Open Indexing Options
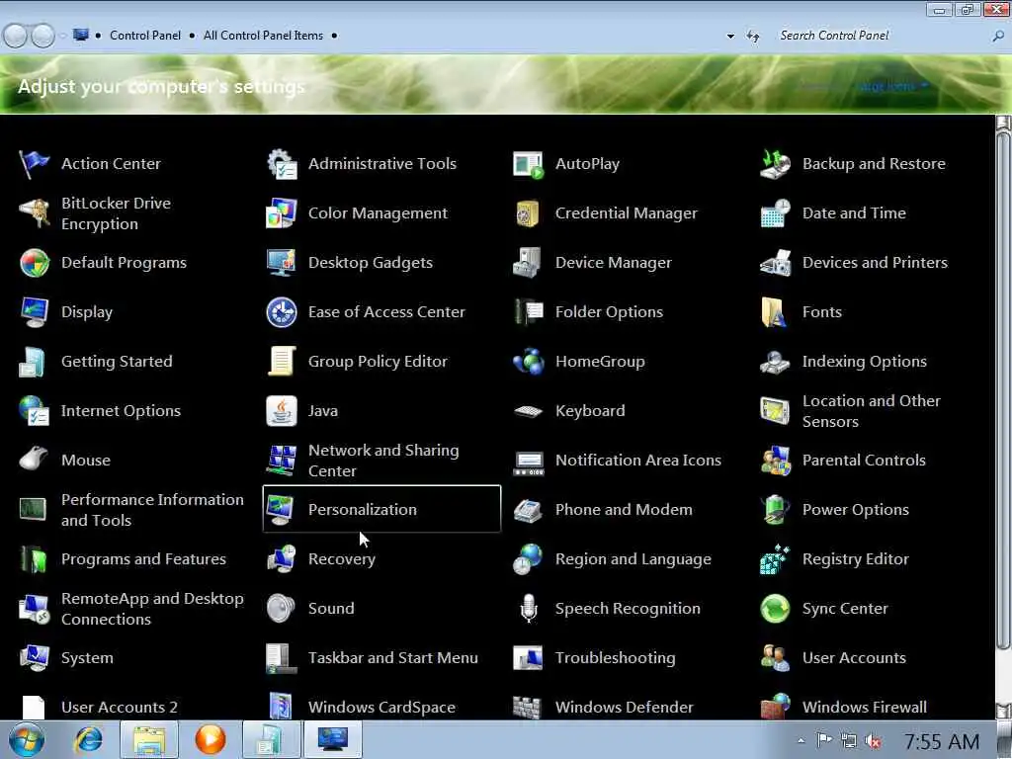 (x=844, y=362)
